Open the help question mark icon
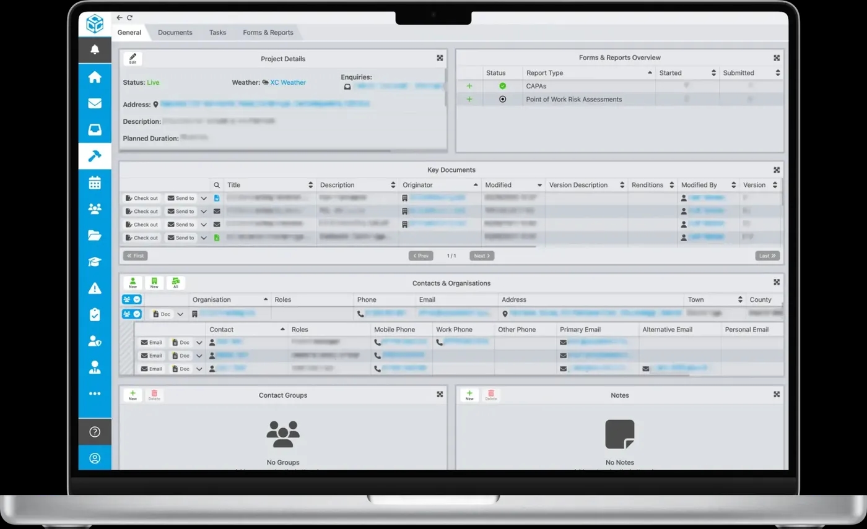Image resolution: width=867 pixels, height=529 pixels. tap(95, 432)
